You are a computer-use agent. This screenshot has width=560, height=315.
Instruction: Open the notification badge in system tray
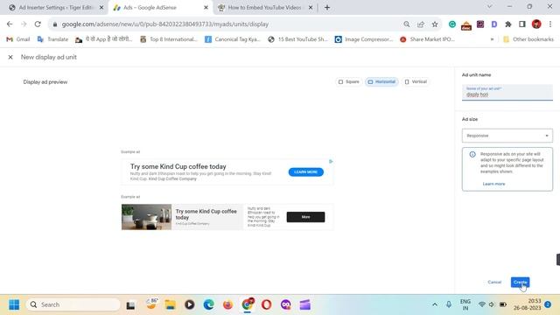548,304
